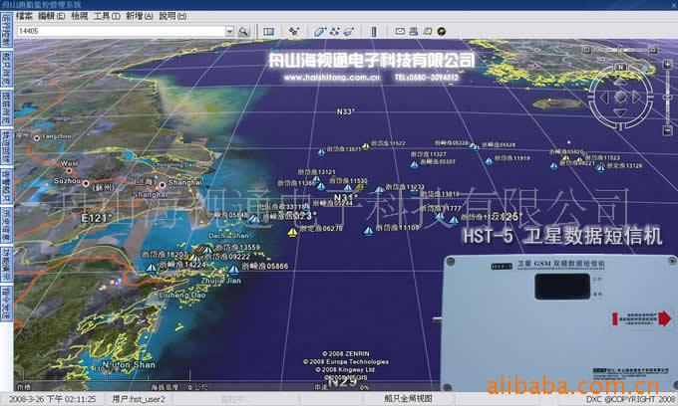Switch to the 轨迹回放 side tab

pos(6,147)
